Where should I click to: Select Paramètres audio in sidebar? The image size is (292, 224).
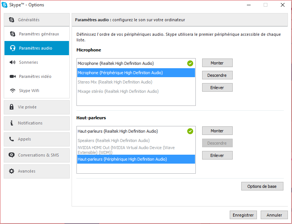click(x=37, y=48)
